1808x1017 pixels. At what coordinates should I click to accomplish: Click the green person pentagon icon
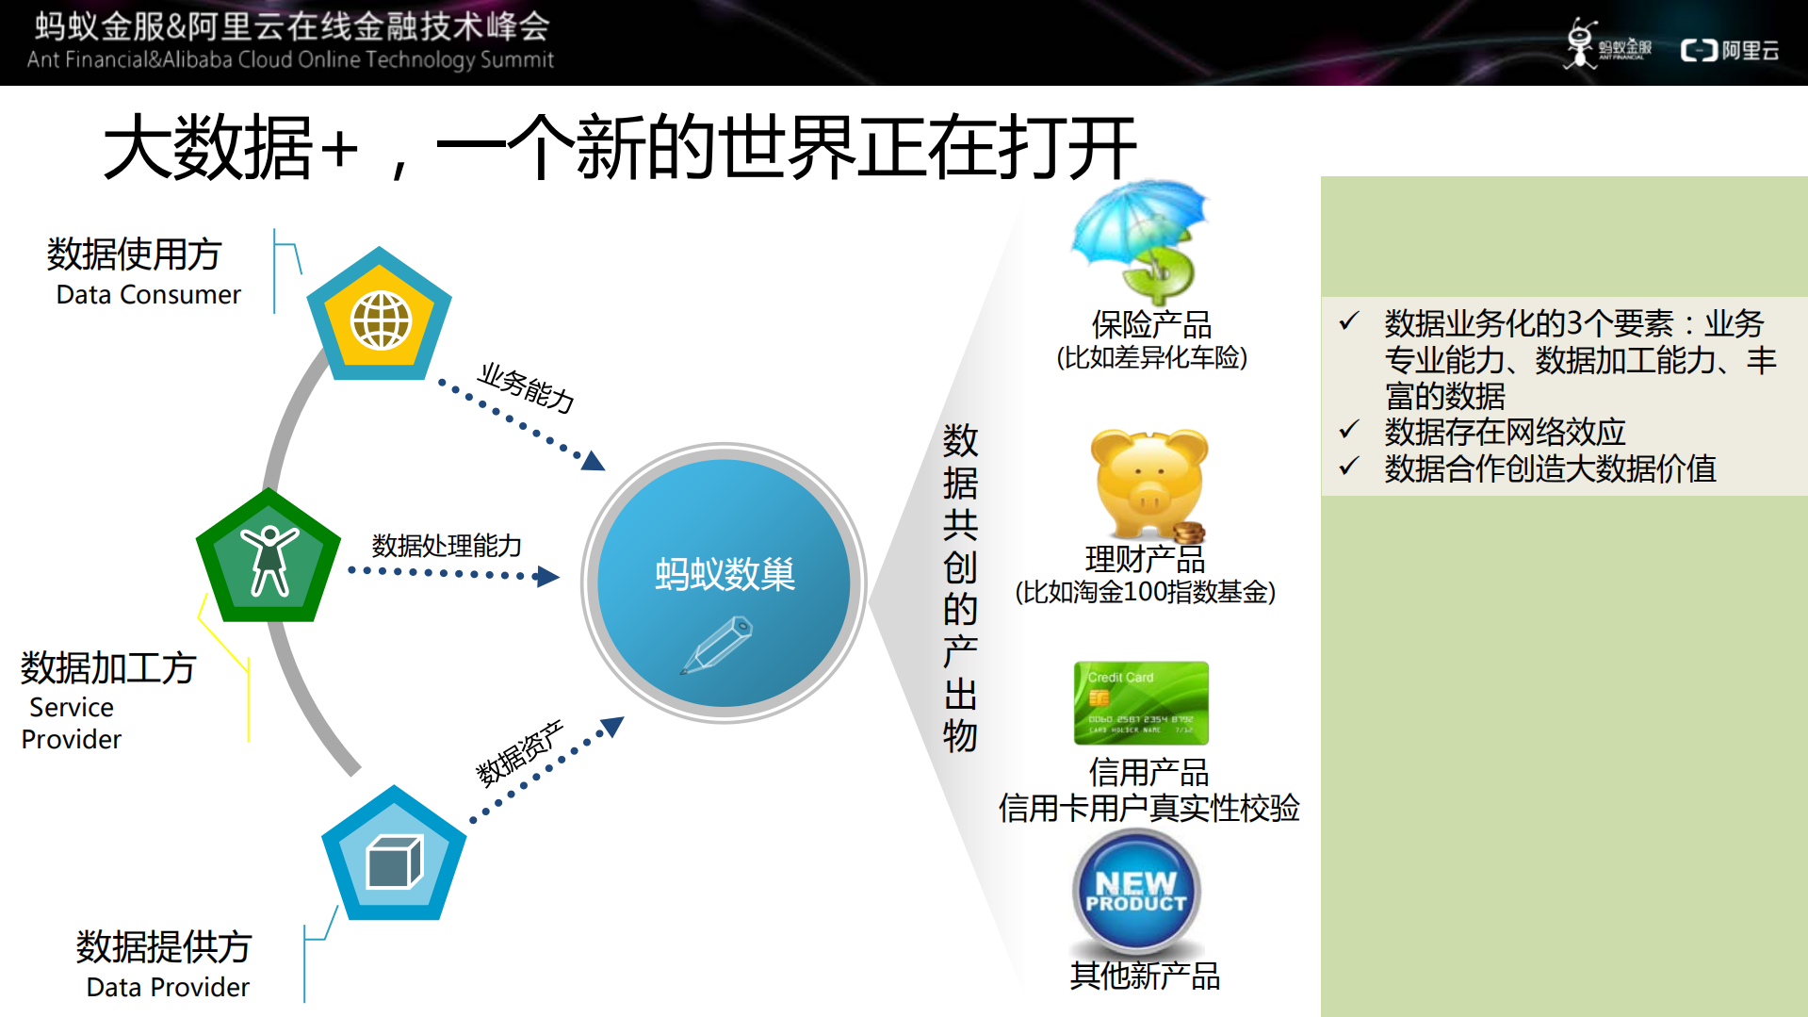(x=269, y=558)
